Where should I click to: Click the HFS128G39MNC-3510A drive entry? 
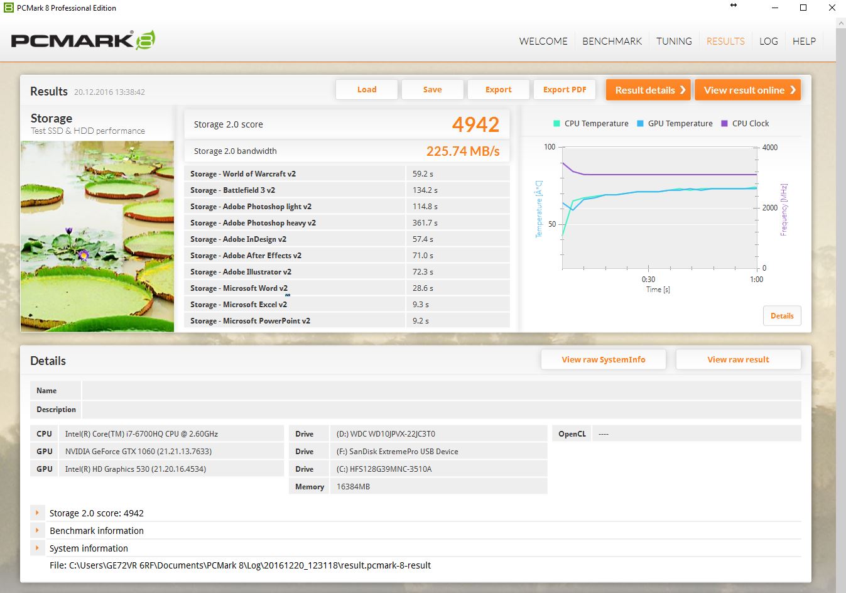point(438,469)
